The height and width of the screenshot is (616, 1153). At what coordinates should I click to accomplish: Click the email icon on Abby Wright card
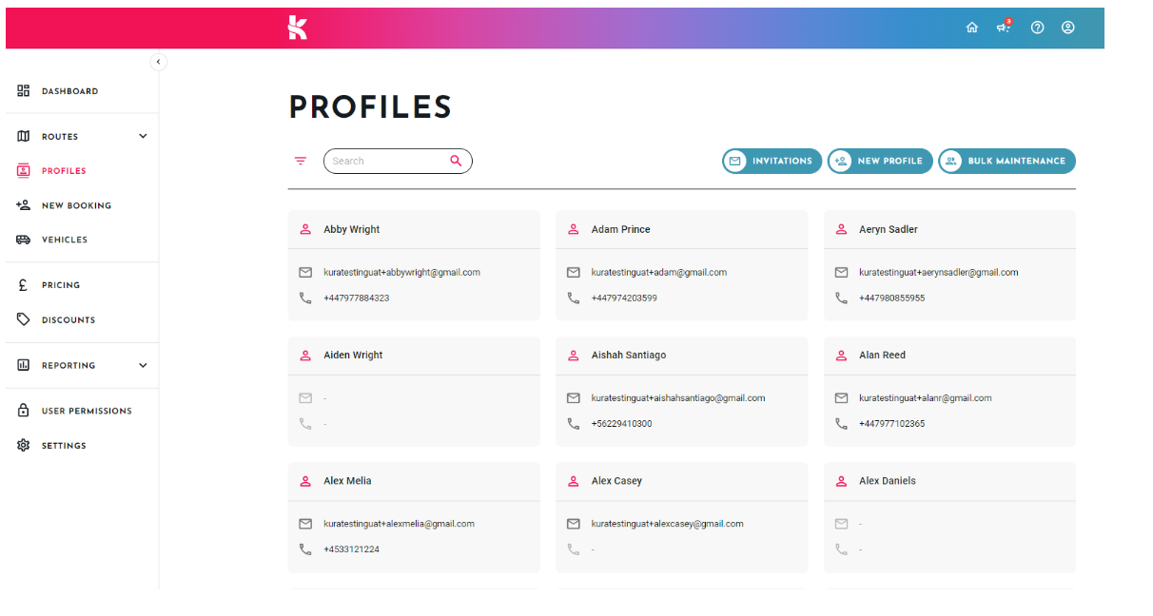pyautogui.click(x=305, y=272)
